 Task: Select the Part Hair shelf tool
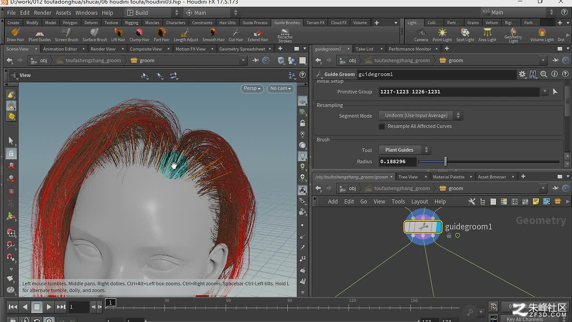click(x=161, y=35)
